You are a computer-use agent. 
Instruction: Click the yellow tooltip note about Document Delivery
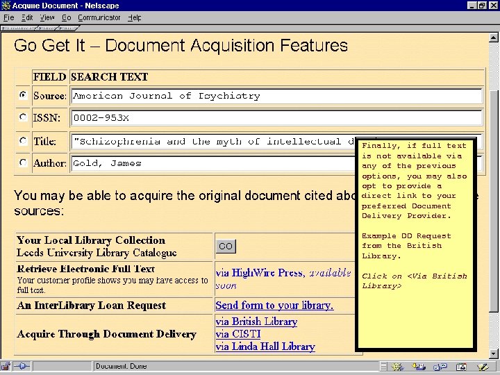pos(416,244)
